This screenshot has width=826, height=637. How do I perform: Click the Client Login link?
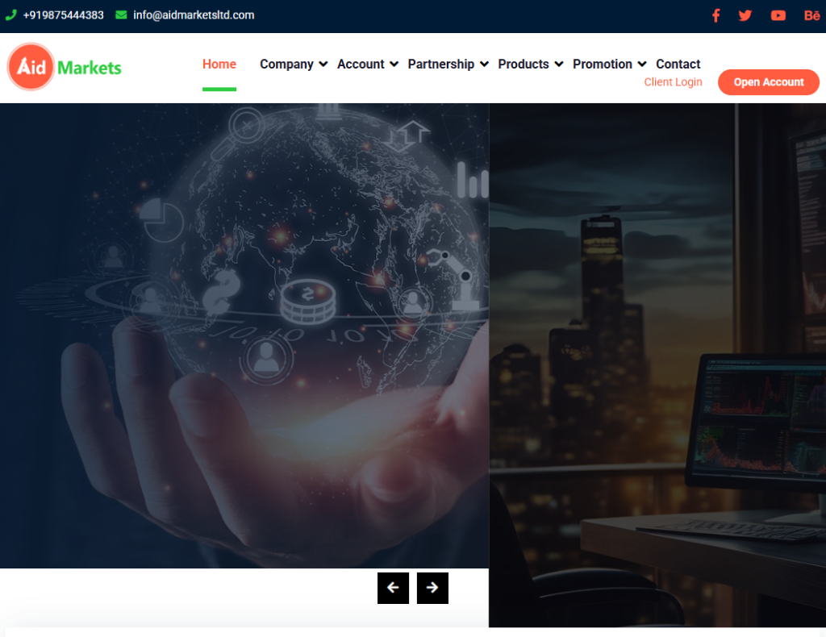[673, 82]
